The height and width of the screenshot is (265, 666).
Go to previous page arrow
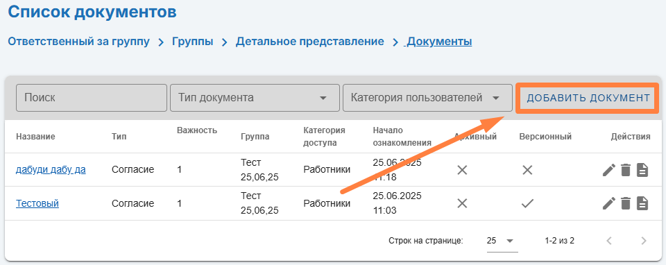[x=609, y=241]
